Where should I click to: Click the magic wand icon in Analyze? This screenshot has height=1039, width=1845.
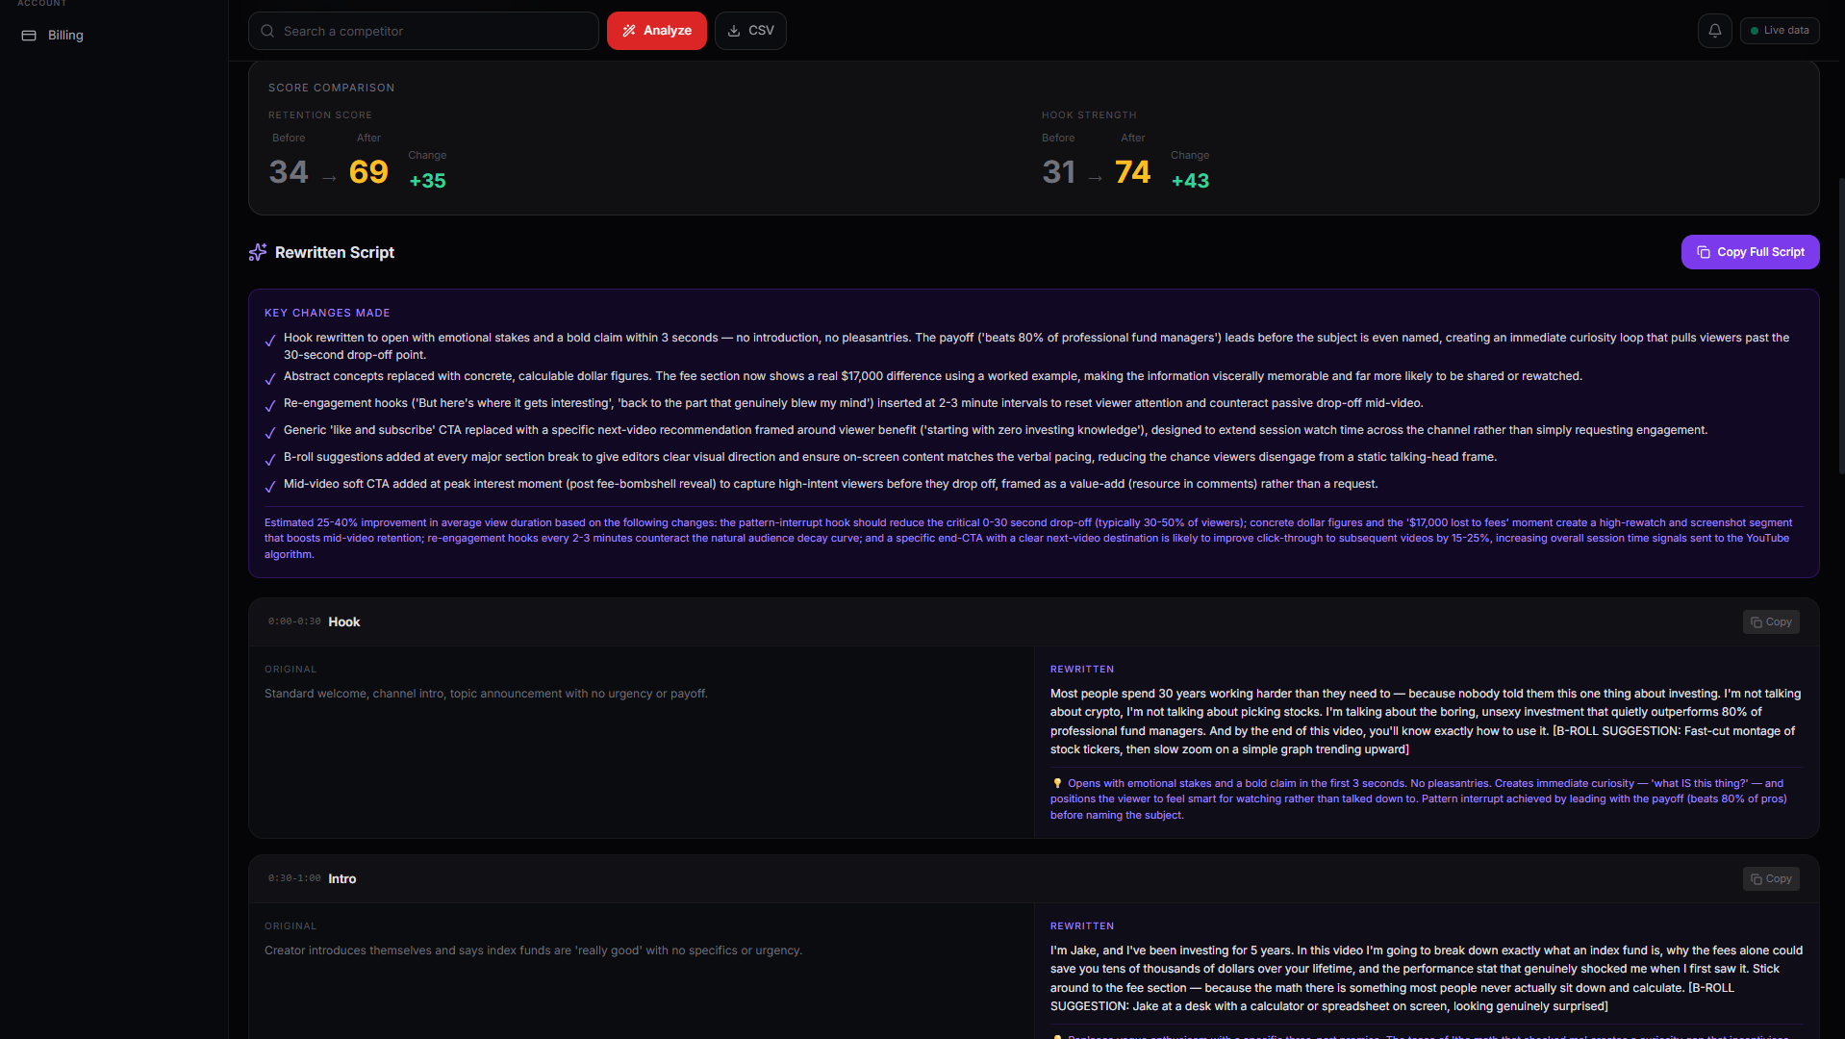tap(629, 31)
